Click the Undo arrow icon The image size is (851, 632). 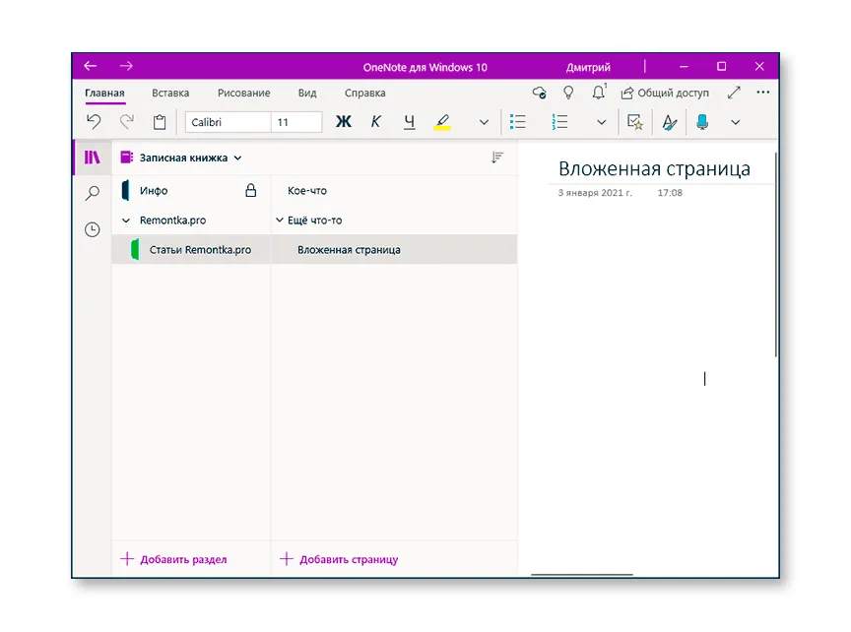pyautogui.click(x=94, y=122)
